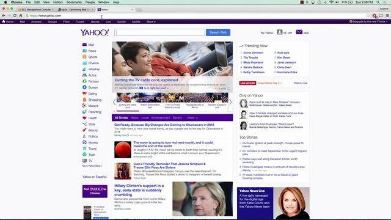The image size is (391, 220).
Task: Expand More Yahoo Sites link
Action: coord(92,166)
